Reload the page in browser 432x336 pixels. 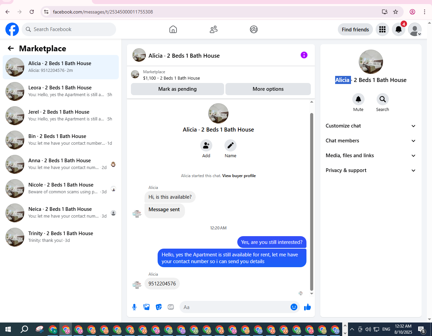(32, 12)
